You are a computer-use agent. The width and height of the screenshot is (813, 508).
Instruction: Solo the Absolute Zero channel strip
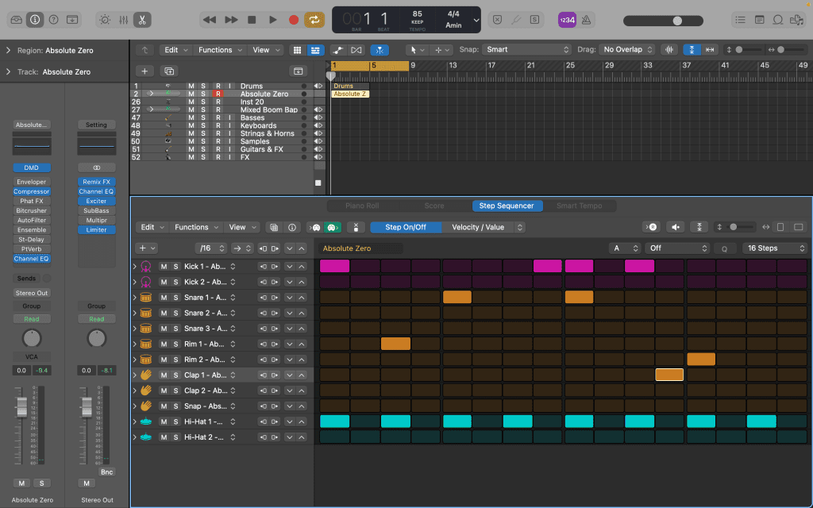click(x=42, y=483)
